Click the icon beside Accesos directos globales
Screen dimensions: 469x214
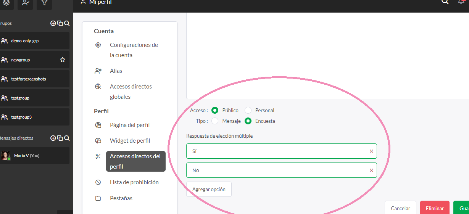coord(98,87)
